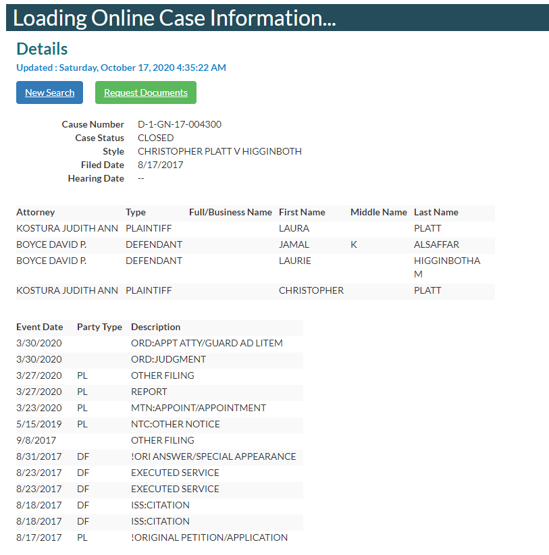The width and height of the screenshot is (549, 555).
Task: Click first name CHRISTOPHER in party table
Action: [x=311, y=290]
